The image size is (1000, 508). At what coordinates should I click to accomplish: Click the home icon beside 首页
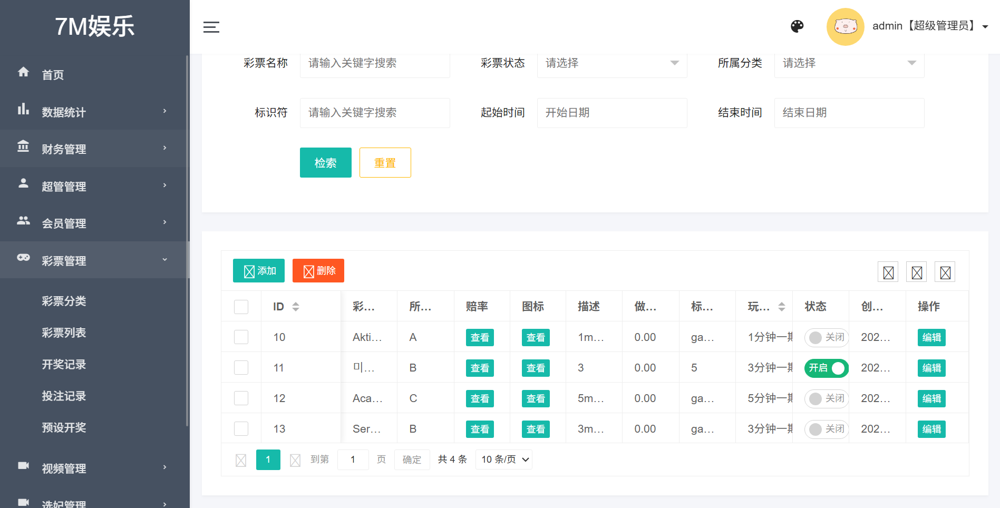pyautogui.click(x=23, y=72)
